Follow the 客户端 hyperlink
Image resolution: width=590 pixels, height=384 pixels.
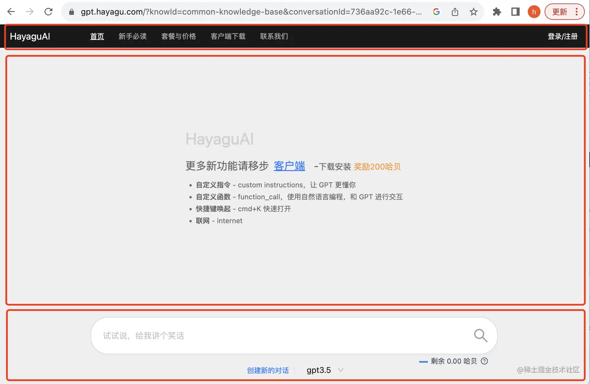pos(290,166)
